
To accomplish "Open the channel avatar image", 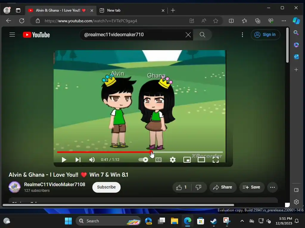I will (15, 187).
